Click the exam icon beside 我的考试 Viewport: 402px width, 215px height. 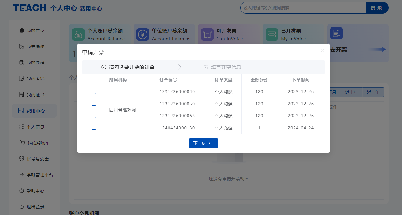(x=22, y=78)
